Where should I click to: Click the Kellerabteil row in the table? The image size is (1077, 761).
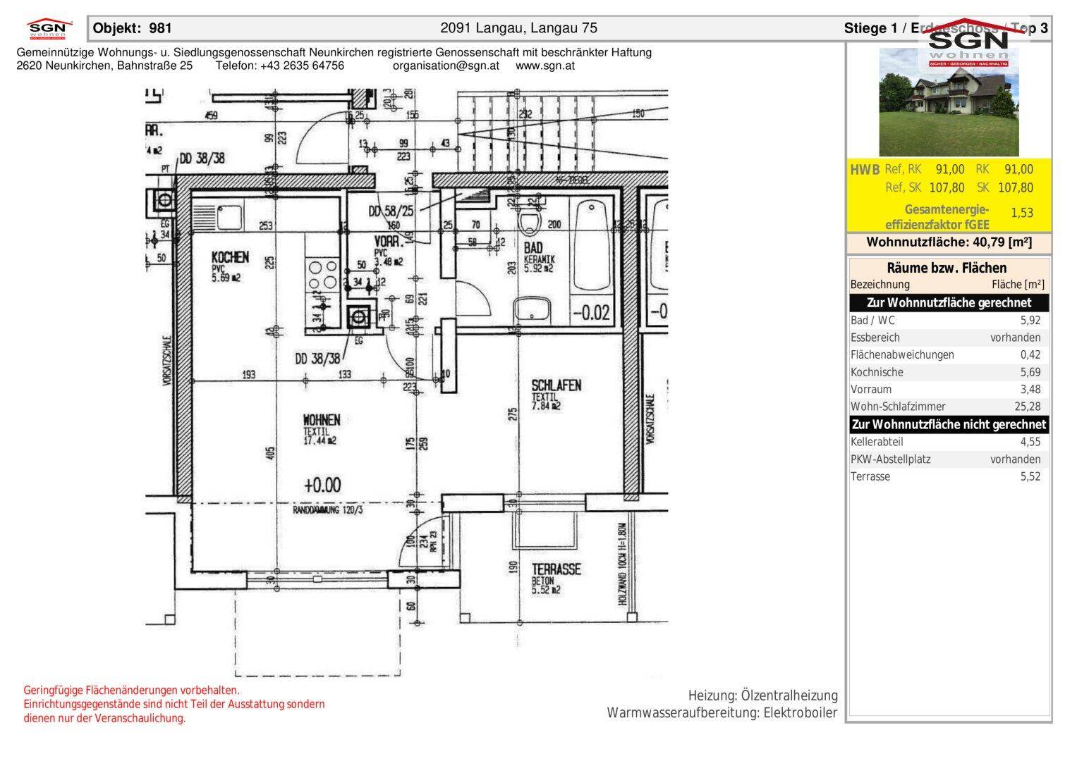click(x=949, y=442)
